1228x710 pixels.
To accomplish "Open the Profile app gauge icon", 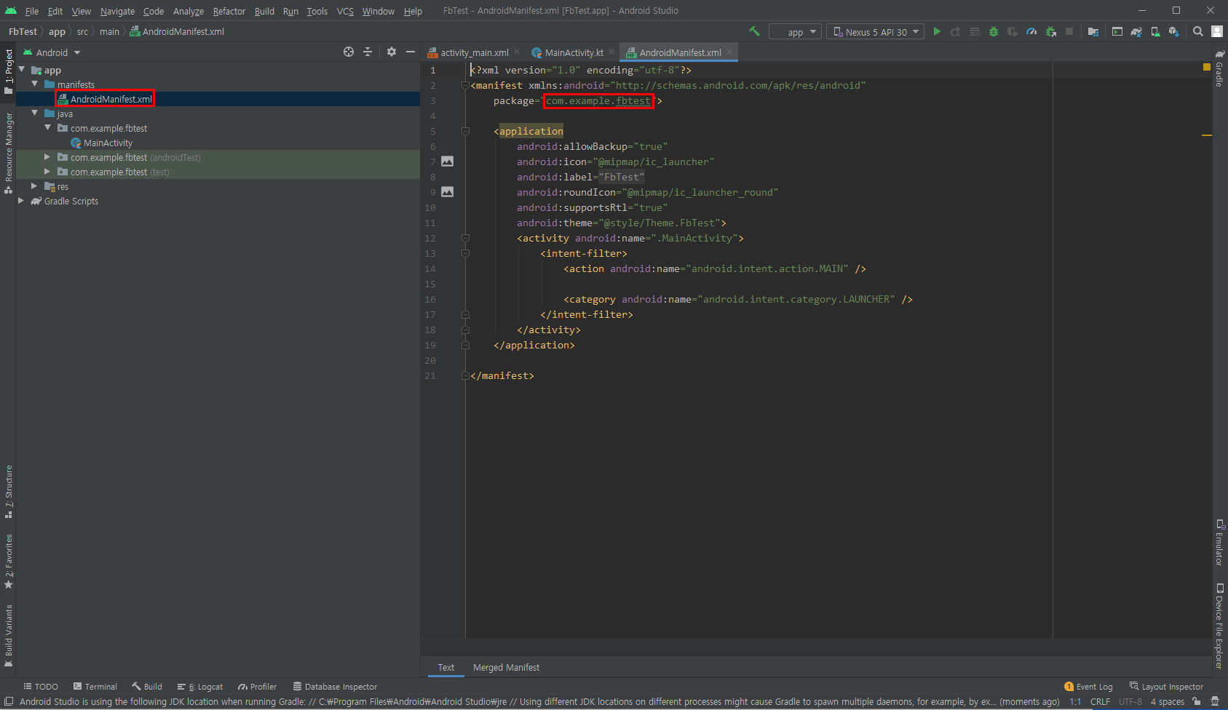I will pyautogui.click(x=1031, y=31).
